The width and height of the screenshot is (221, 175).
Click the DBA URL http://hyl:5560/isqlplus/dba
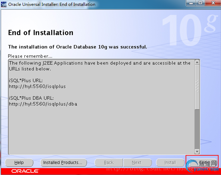point(43,104)
